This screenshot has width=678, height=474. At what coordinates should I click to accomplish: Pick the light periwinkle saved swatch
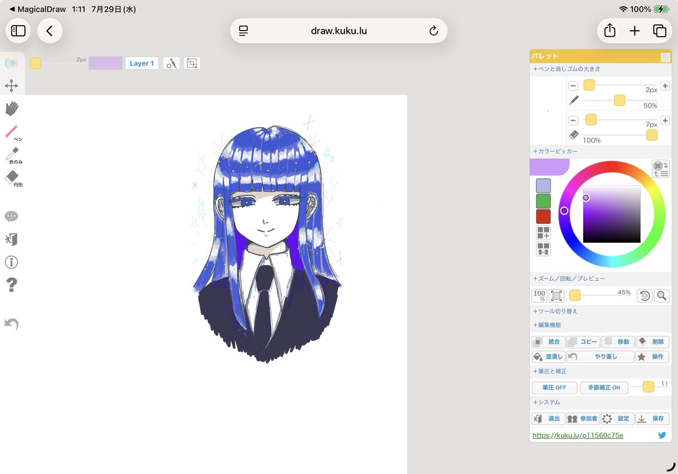pos(543,186)
